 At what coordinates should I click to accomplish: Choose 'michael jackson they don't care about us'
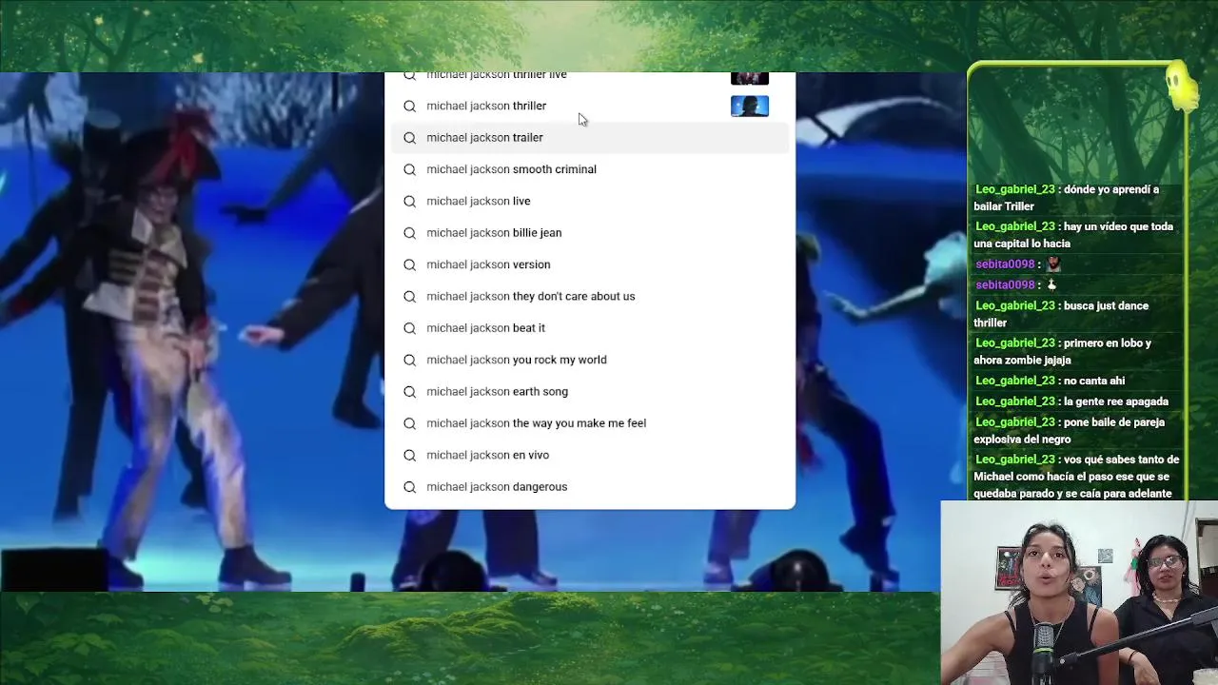(590, 296)
